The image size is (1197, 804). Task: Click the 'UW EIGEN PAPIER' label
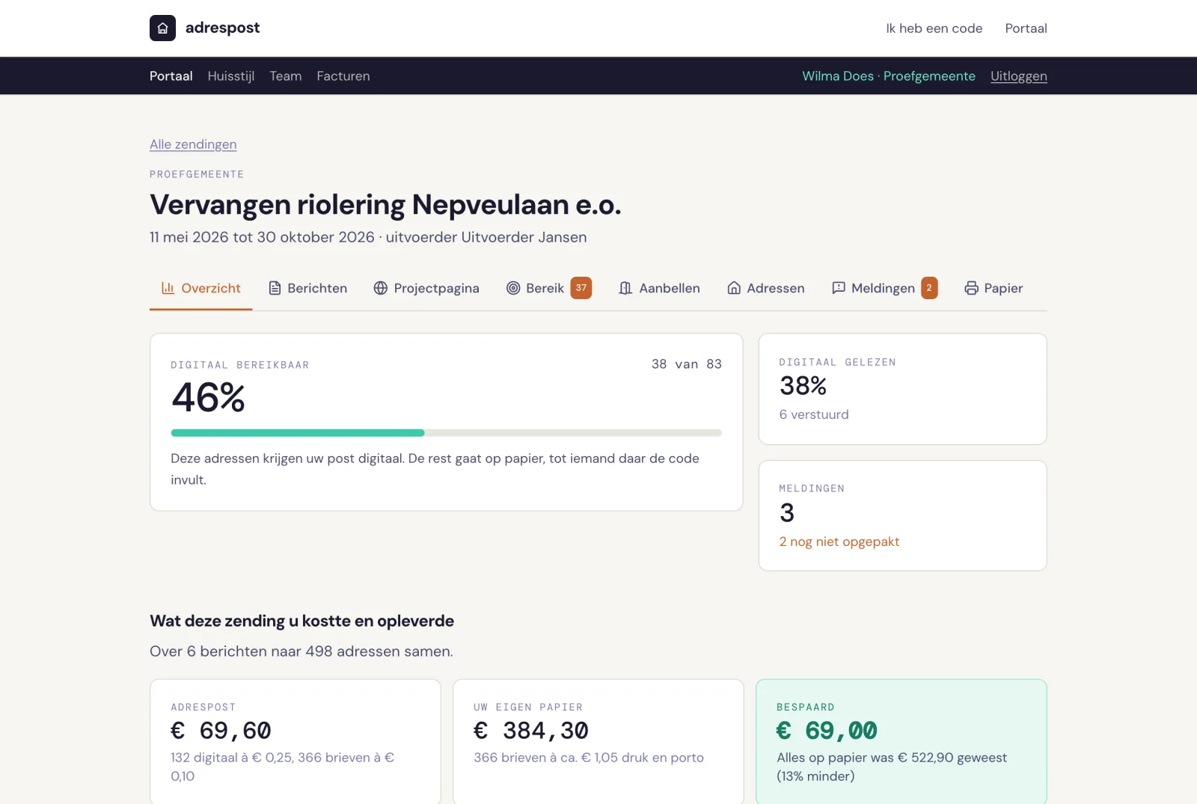click(x=528, y=707)
